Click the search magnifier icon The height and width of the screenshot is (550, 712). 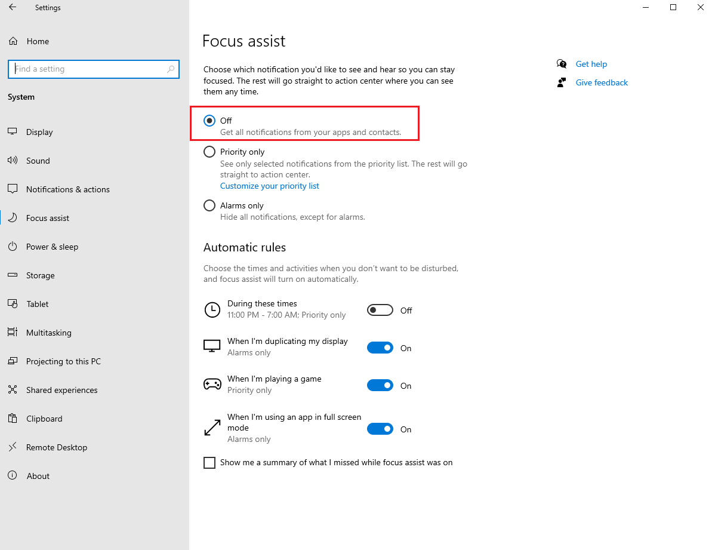(x=171, y=69)
